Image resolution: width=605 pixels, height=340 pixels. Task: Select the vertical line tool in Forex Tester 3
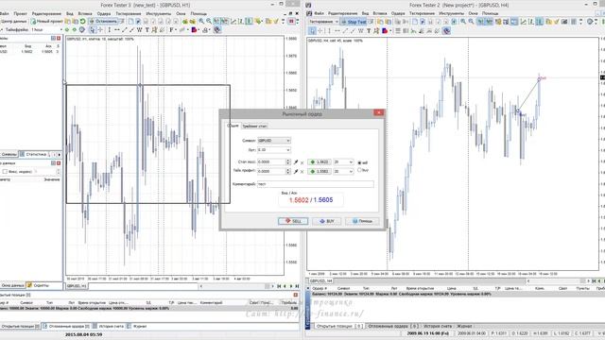click(110, 29)
